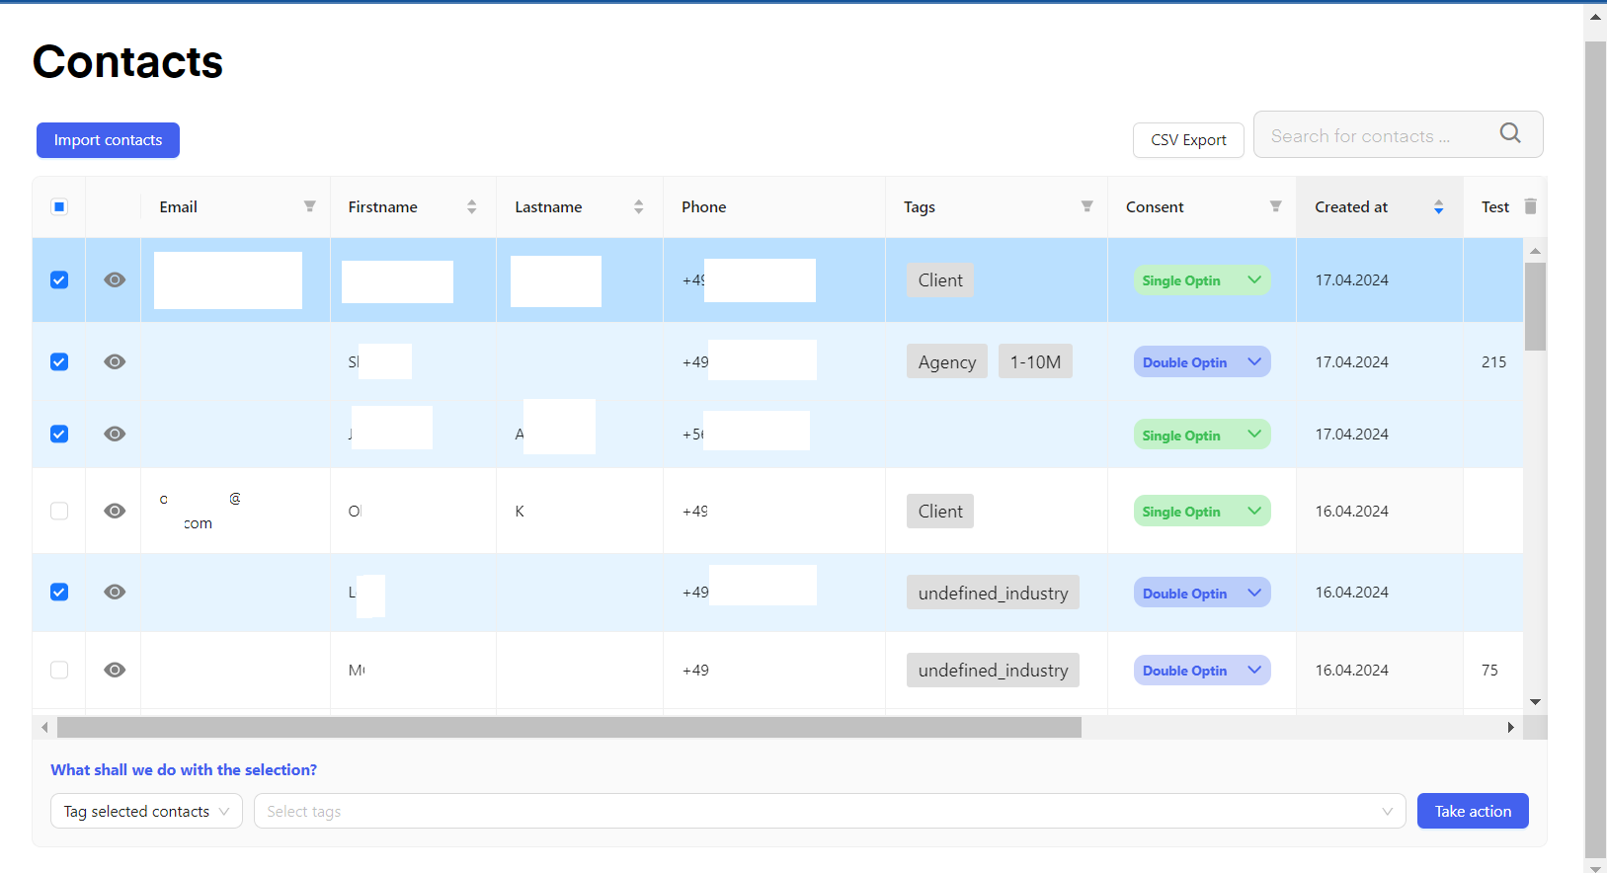The image size is (1607, 873).
Task: Open the Select tags dropdown
Action: 829,812
